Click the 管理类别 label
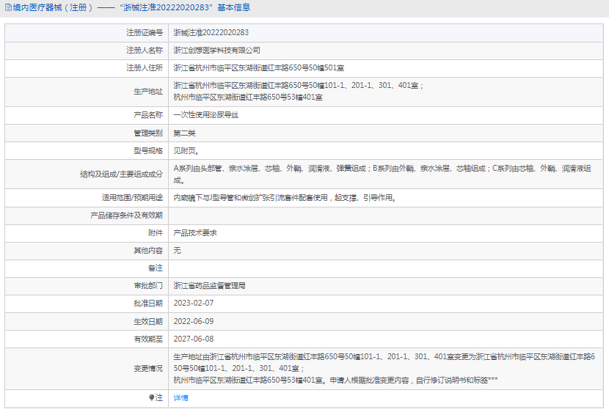This screenshot has height=412, width=609. pos(148,133)
